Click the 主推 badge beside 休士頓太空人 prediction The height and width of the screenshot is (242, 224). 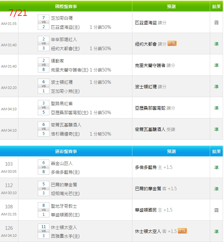(182, 231)
